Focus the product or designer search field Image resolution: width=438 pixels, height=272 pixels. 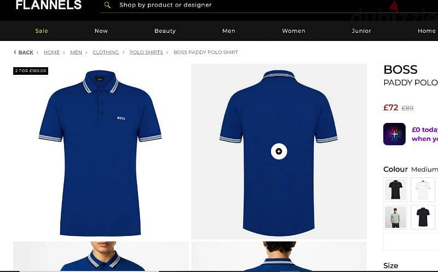[x=269, y=5]
